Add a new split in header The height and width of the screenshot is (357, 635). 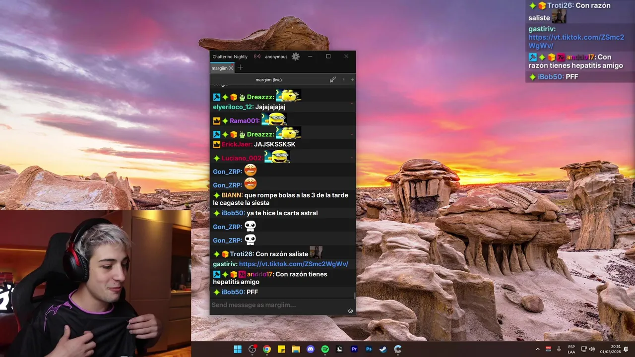pos(352,80)
